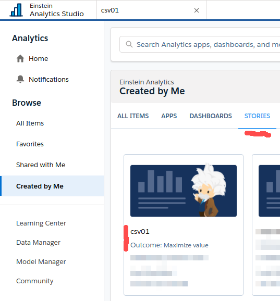Click the Notifications bell icon

tap(20, 79)
